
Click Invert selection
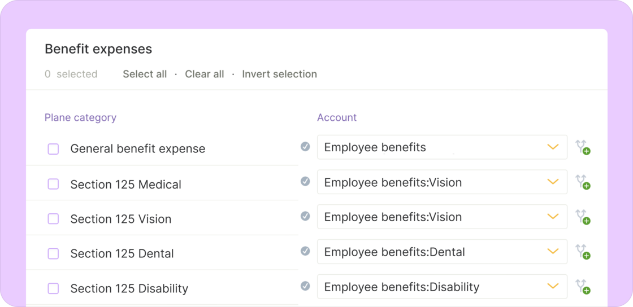(x=279, y=74)
